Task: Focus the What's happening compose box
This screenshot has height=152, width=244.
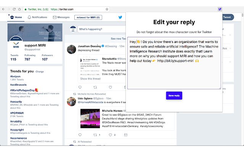Action: pos(101,29)
